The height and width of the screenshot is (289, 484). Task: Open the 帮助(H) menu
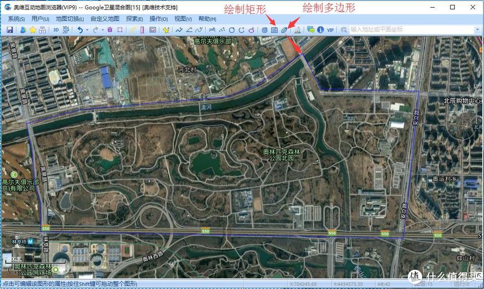[207, 19]
